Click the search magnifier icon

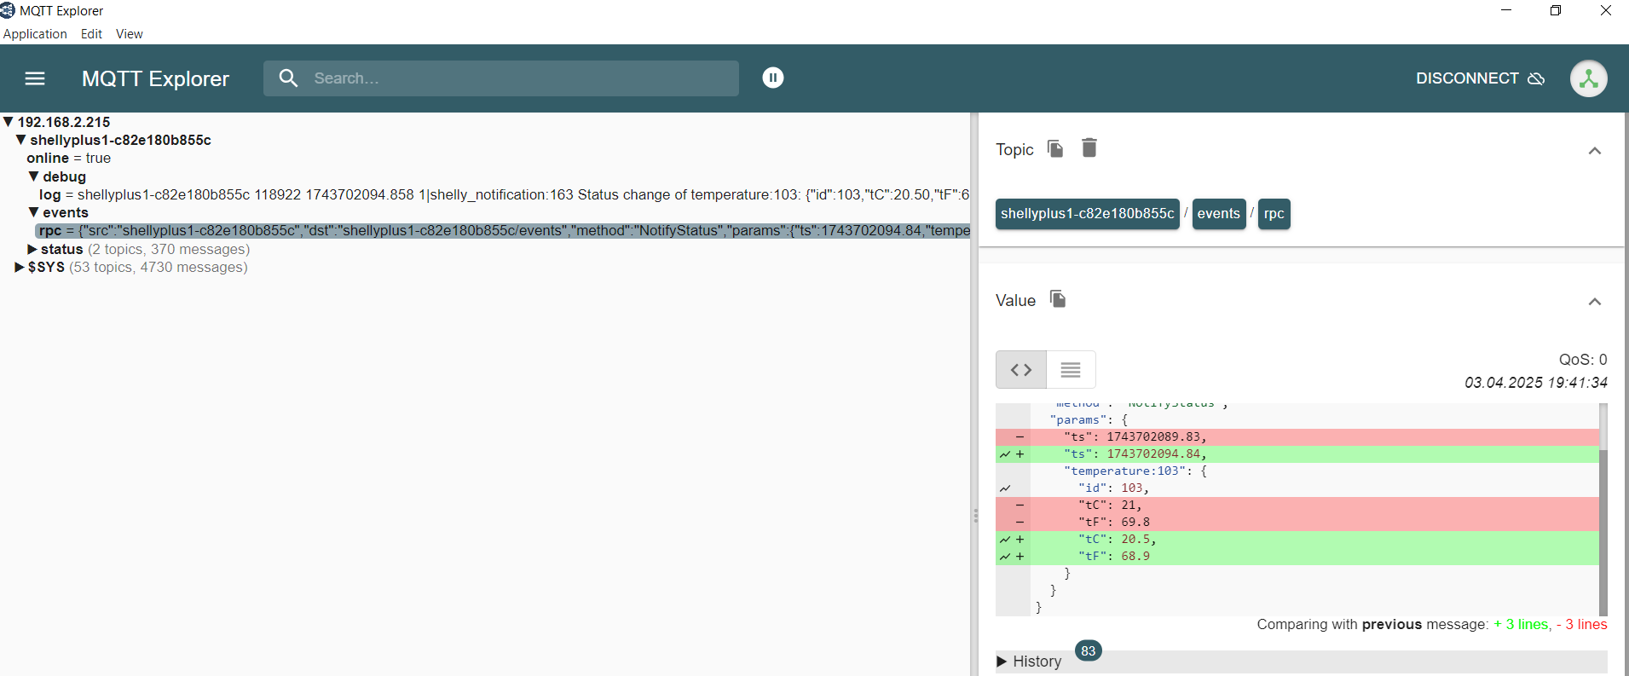pyautogui.click(x=288, y=78)
